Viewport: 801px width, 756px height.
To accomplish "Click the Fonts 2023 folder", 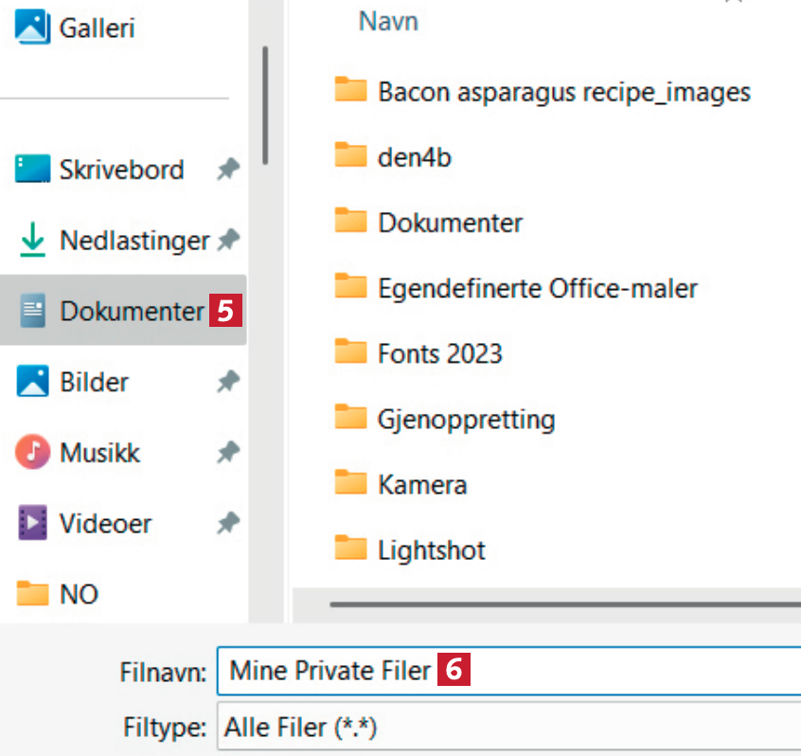I will point(439,353).
